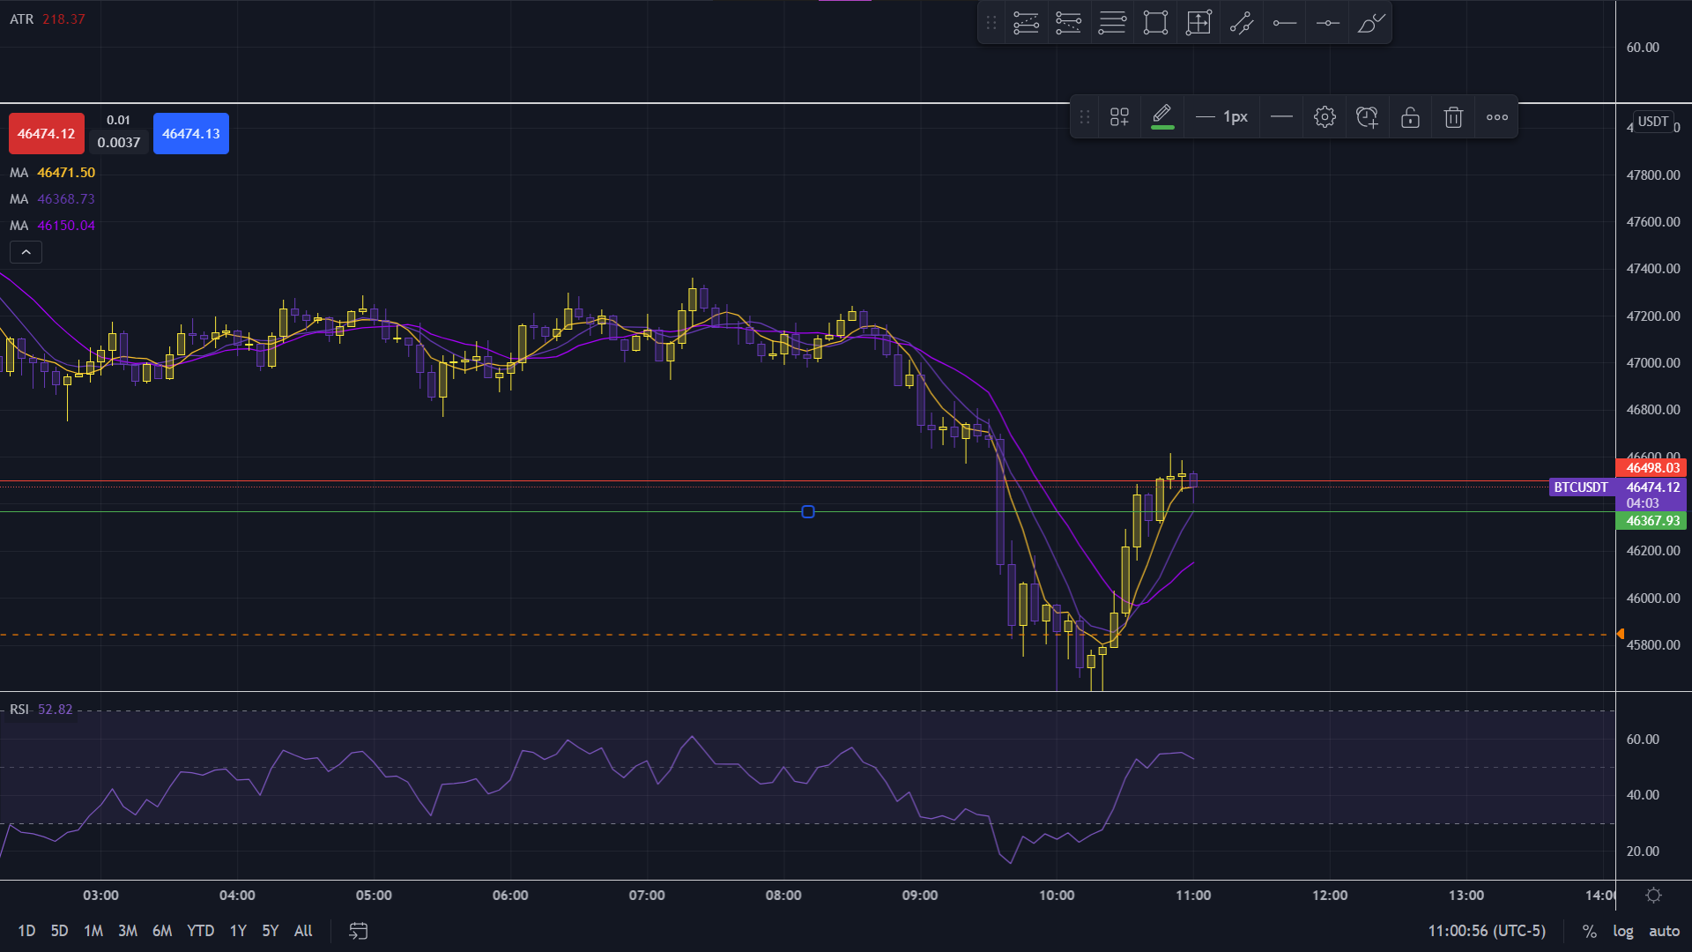The width and height of the screenshot is (1692, 952).
Task: Click the 11:00 time axis label
Action: 1193,896
